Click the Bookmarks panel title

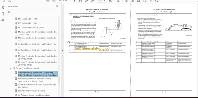tap(13, 6)
